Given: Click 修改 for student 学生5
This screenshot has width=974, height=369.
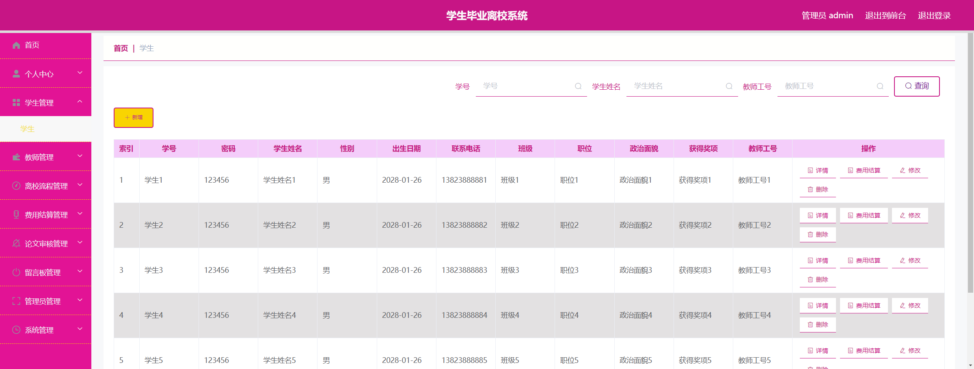Looking at the screenshot, I should click(910, 351).
